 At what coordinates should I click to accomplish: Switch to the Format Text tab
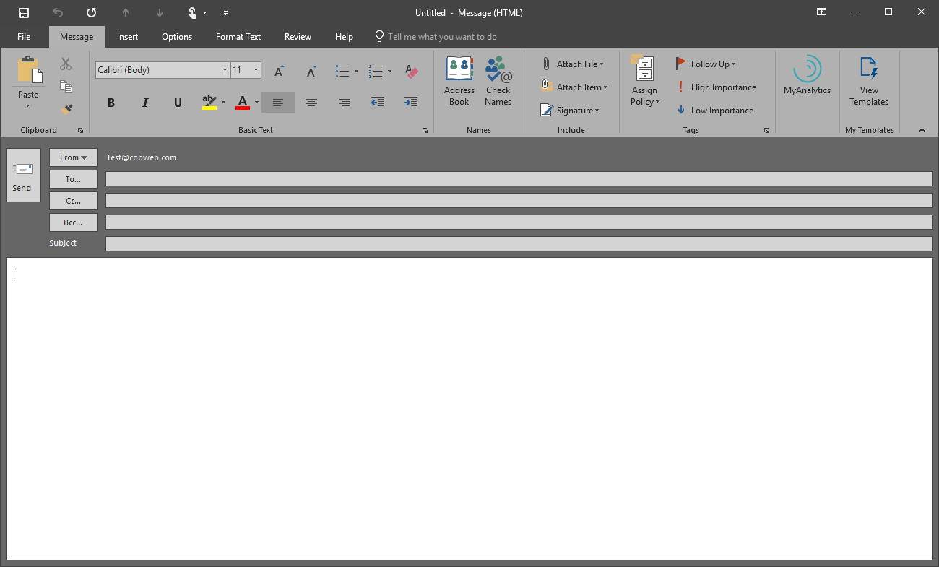(238, 36)
